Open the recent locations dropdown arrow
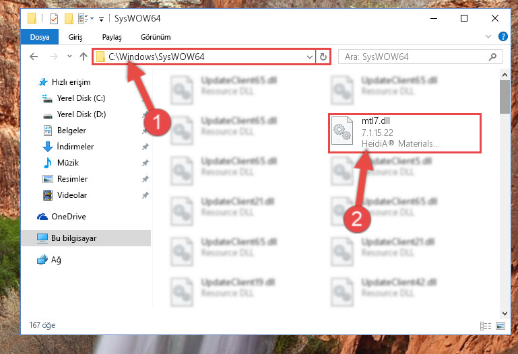 click(x=69, y=57)
